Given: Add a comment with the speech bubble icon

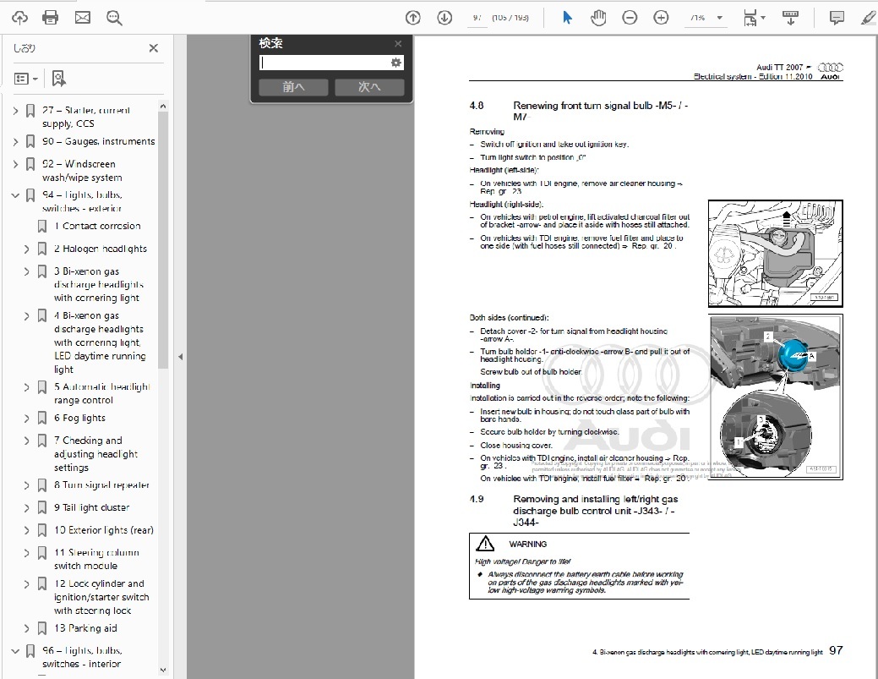Looking at the screenshot, I should coord(837,17).
